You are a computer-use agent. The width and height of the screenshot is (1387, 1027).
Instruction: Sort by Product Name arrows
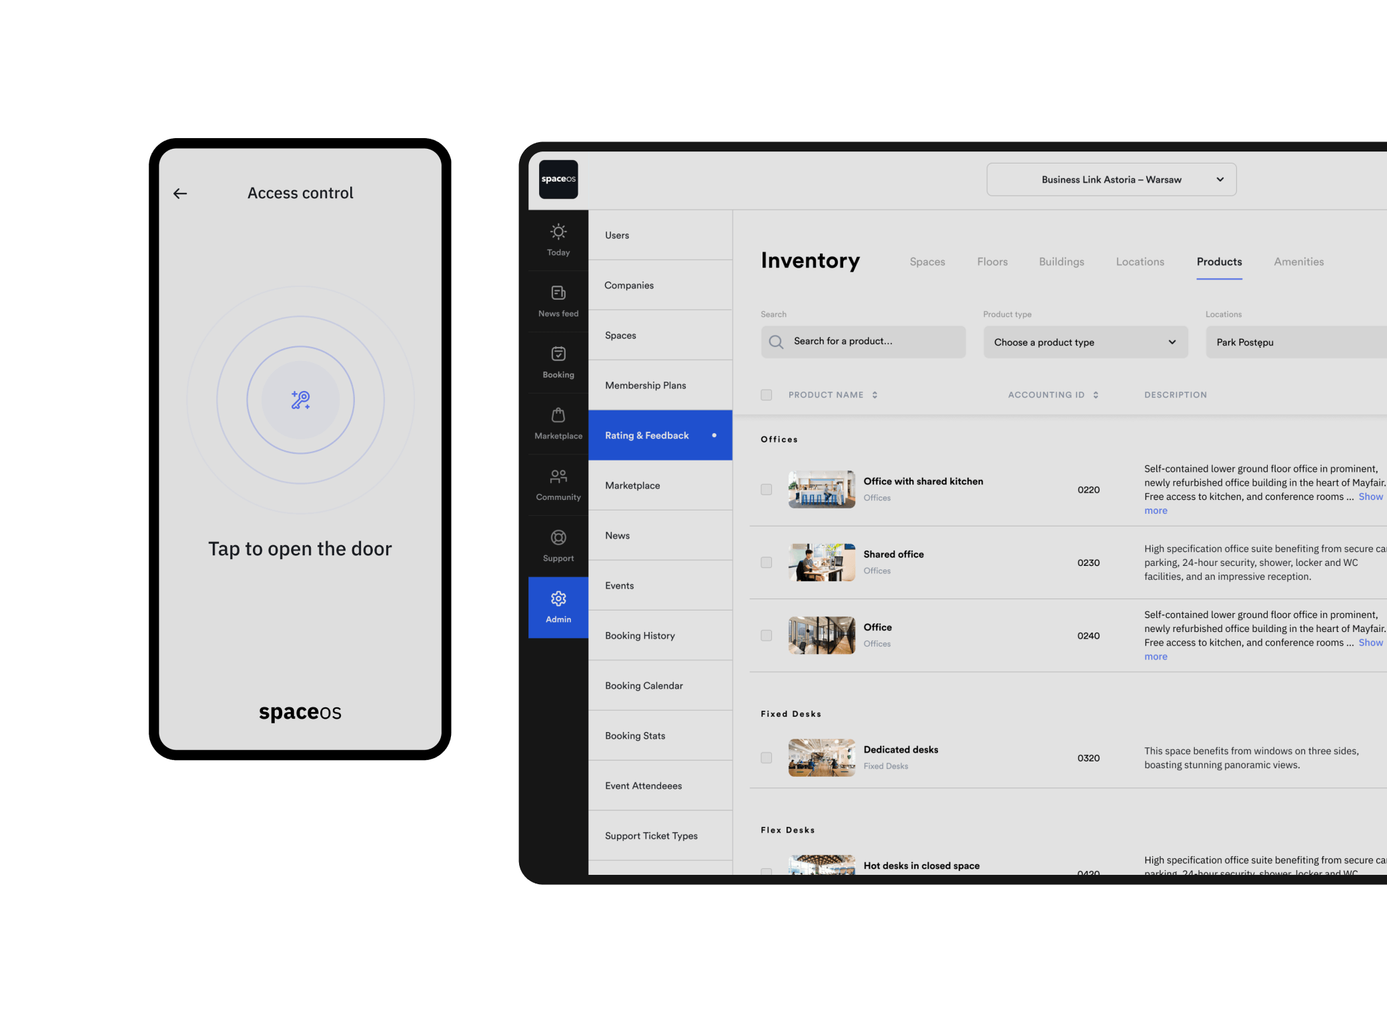pos(875,395)
